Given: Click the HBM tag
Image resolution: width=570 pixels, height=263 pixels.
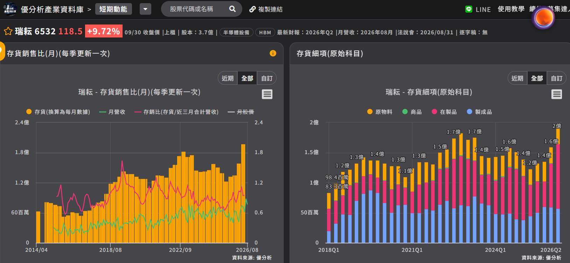Looking at the screenshot, I should pyautogui.click(x=265, y=32).
